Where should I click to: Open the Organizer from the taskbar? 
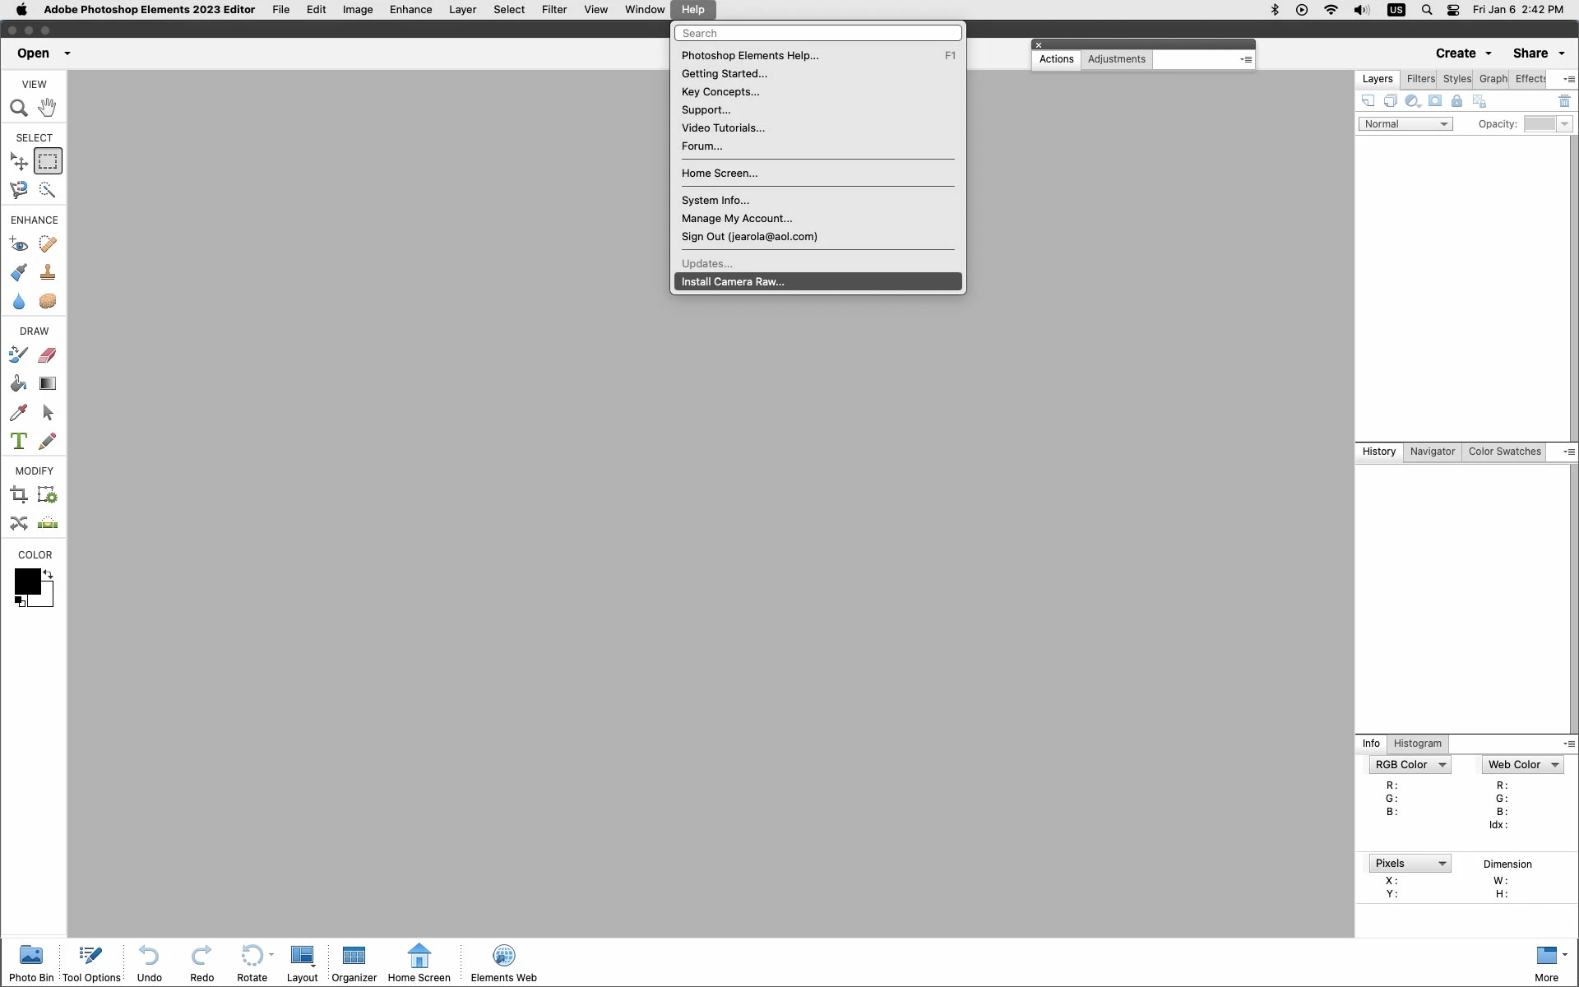pyautogui.click(x=354, y=962)
